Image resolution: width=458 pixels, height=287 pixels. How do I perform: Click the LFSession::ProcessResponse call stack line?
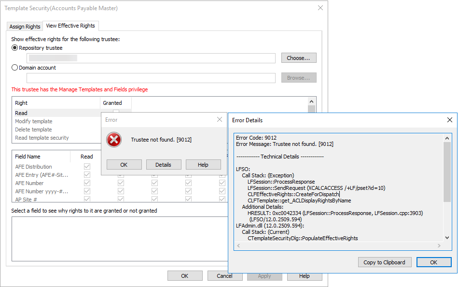pyautogui.click(x=281, y=182)
